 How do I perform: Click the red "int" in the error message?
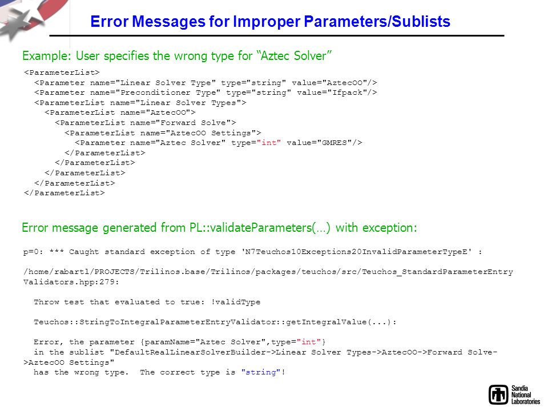[309, 342]
